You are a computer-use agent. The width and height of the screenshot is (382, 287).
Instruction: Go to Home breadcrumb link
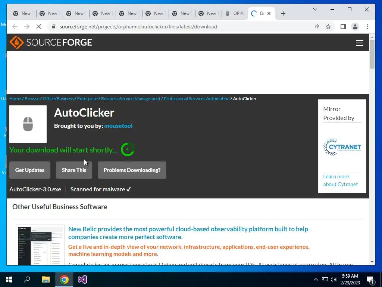pos(15,99)
